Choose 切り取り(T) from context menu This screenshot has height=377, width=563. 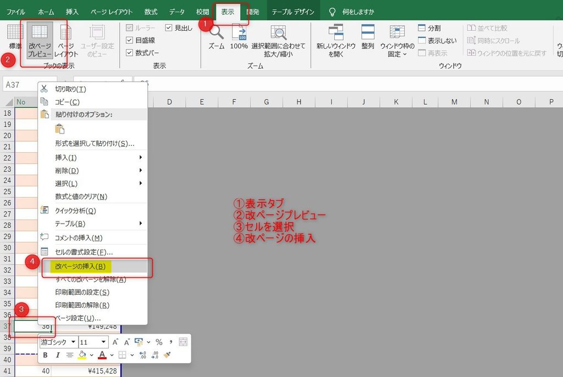(x=92, y=89)
